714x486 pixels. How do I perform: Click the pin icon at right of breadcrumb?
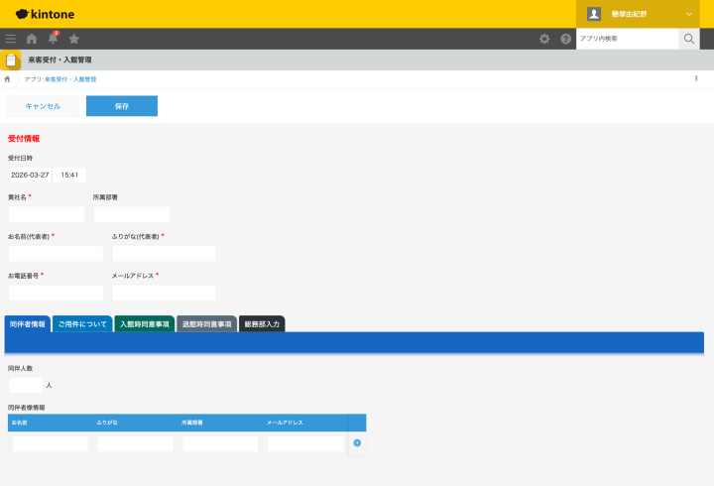pos(696,78)
